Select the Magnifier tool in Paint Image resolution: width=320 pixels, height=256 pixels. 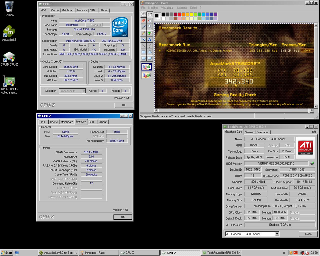tap(150, 27)
